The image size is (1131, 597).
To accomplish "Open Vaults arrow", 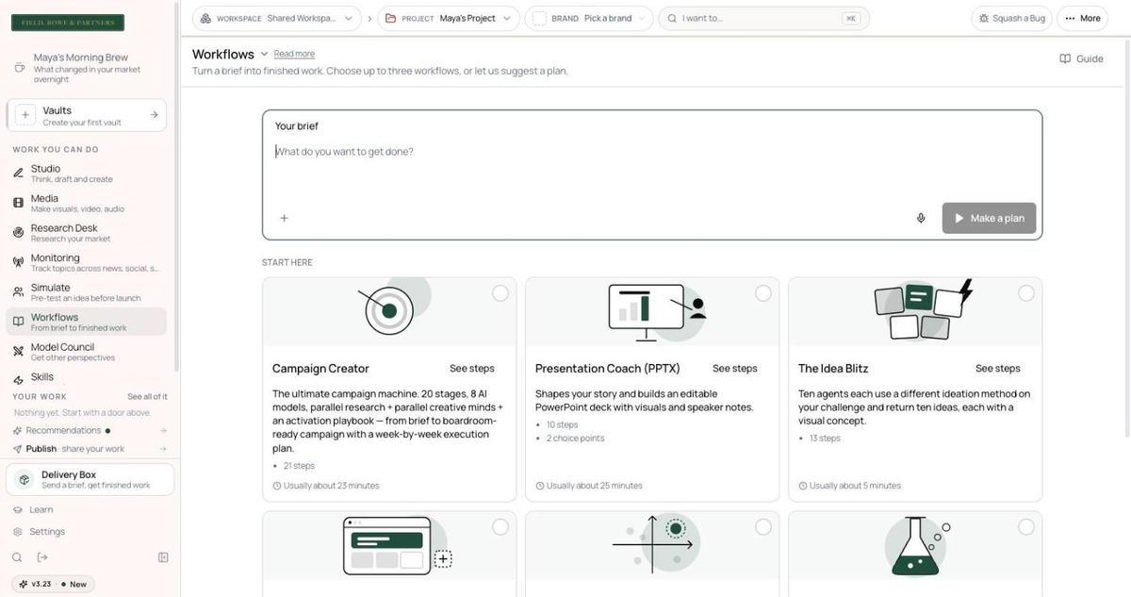I will 154,115.
